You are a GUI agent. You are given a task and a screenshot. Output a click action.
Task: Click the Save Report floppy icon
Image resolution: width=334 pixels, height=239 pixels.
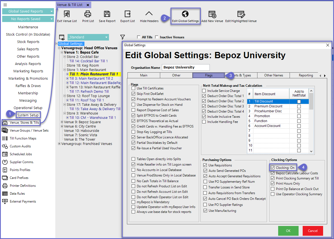pos(107,14)
